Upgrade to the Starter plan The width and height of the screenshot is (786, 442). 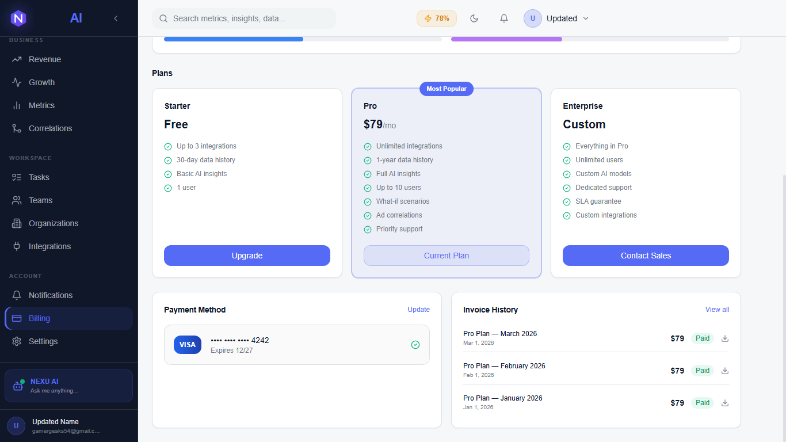[x=247, y=256]
